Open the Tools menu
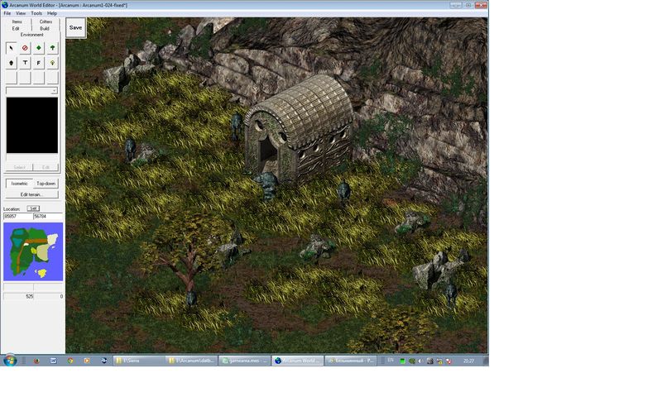The image size is (662, 411). 36,13
